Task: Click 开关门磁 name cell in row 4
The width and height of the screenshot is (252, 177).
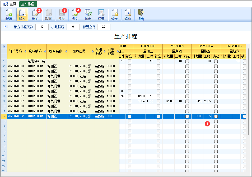Action: tap(57, 76)
